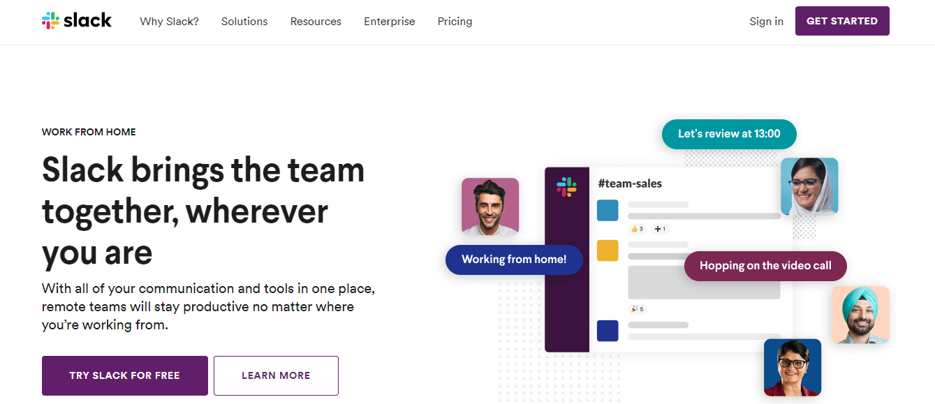
Task: Open the Resources menu
Action: point(316,22)
